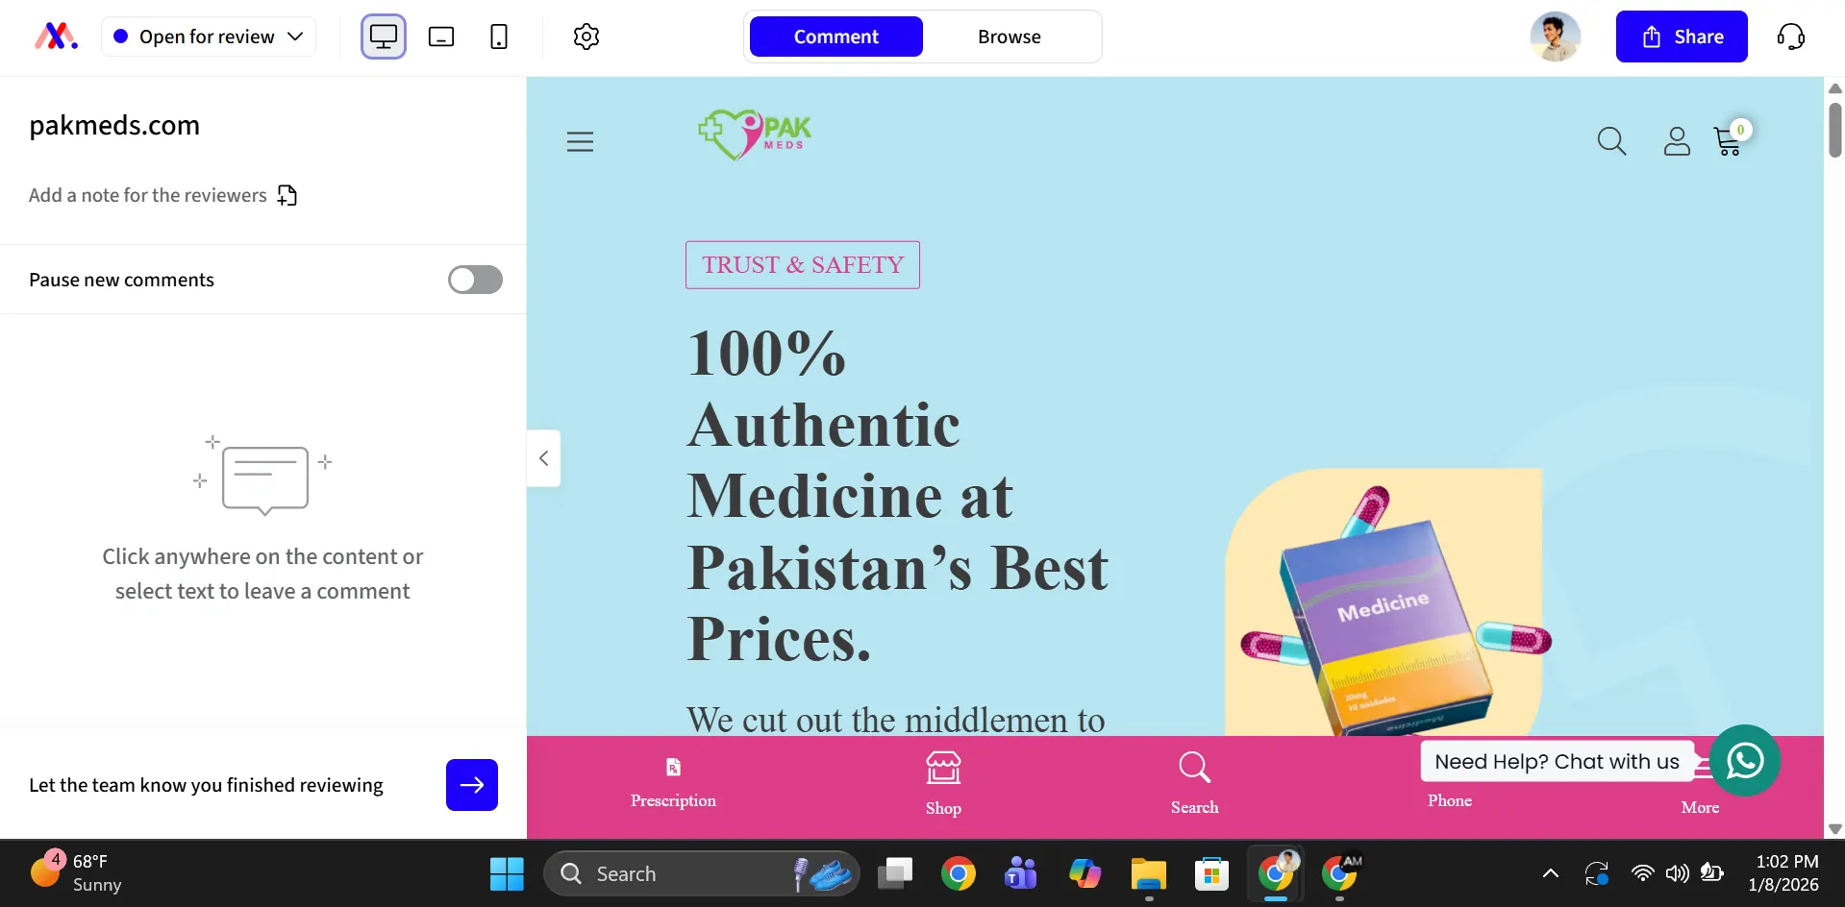Click the page vertical scrollbar thumb
1845x907 pixels.
(1834, 130)
